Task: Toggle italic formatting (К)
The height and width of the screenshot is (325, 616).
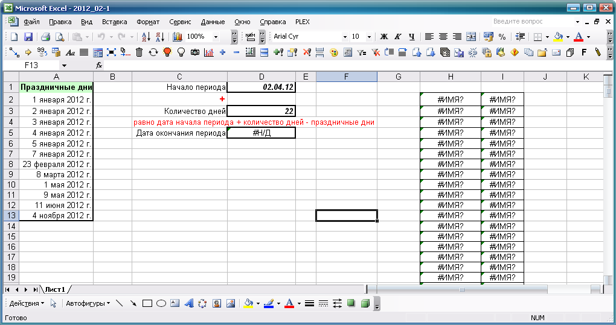Action: click(397, 37)
